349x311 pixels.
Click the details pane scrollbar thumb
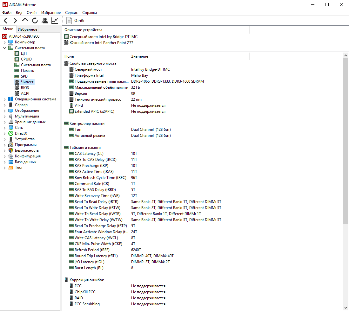click(x=346, y=141)
